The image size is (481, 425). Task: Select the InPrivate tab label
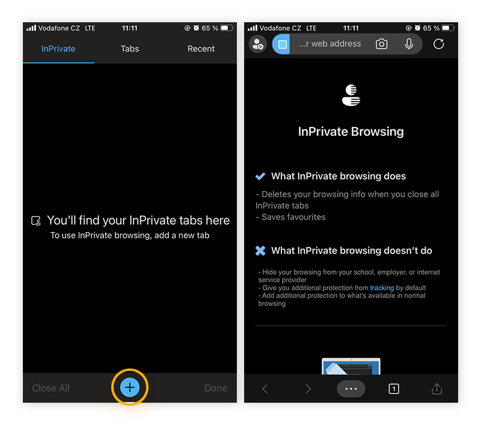click(x=58, y=49)
